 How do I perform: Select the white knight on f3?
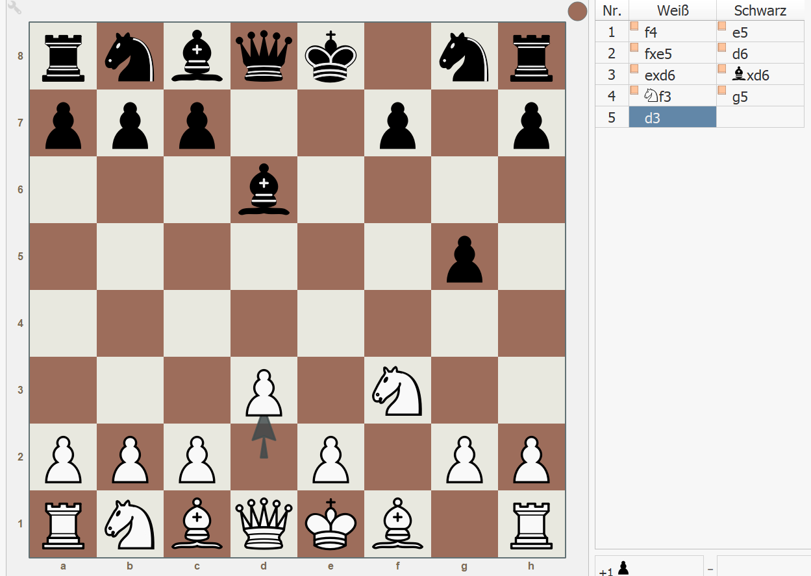pos(397,390)
